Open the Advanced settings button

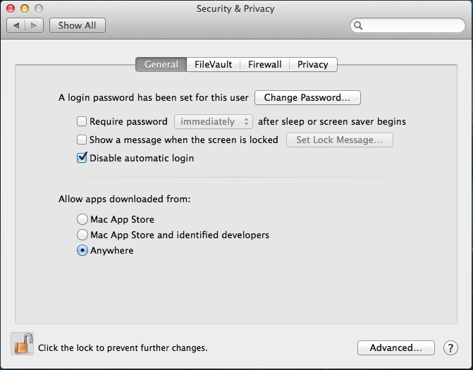click(x=395, y=347)
